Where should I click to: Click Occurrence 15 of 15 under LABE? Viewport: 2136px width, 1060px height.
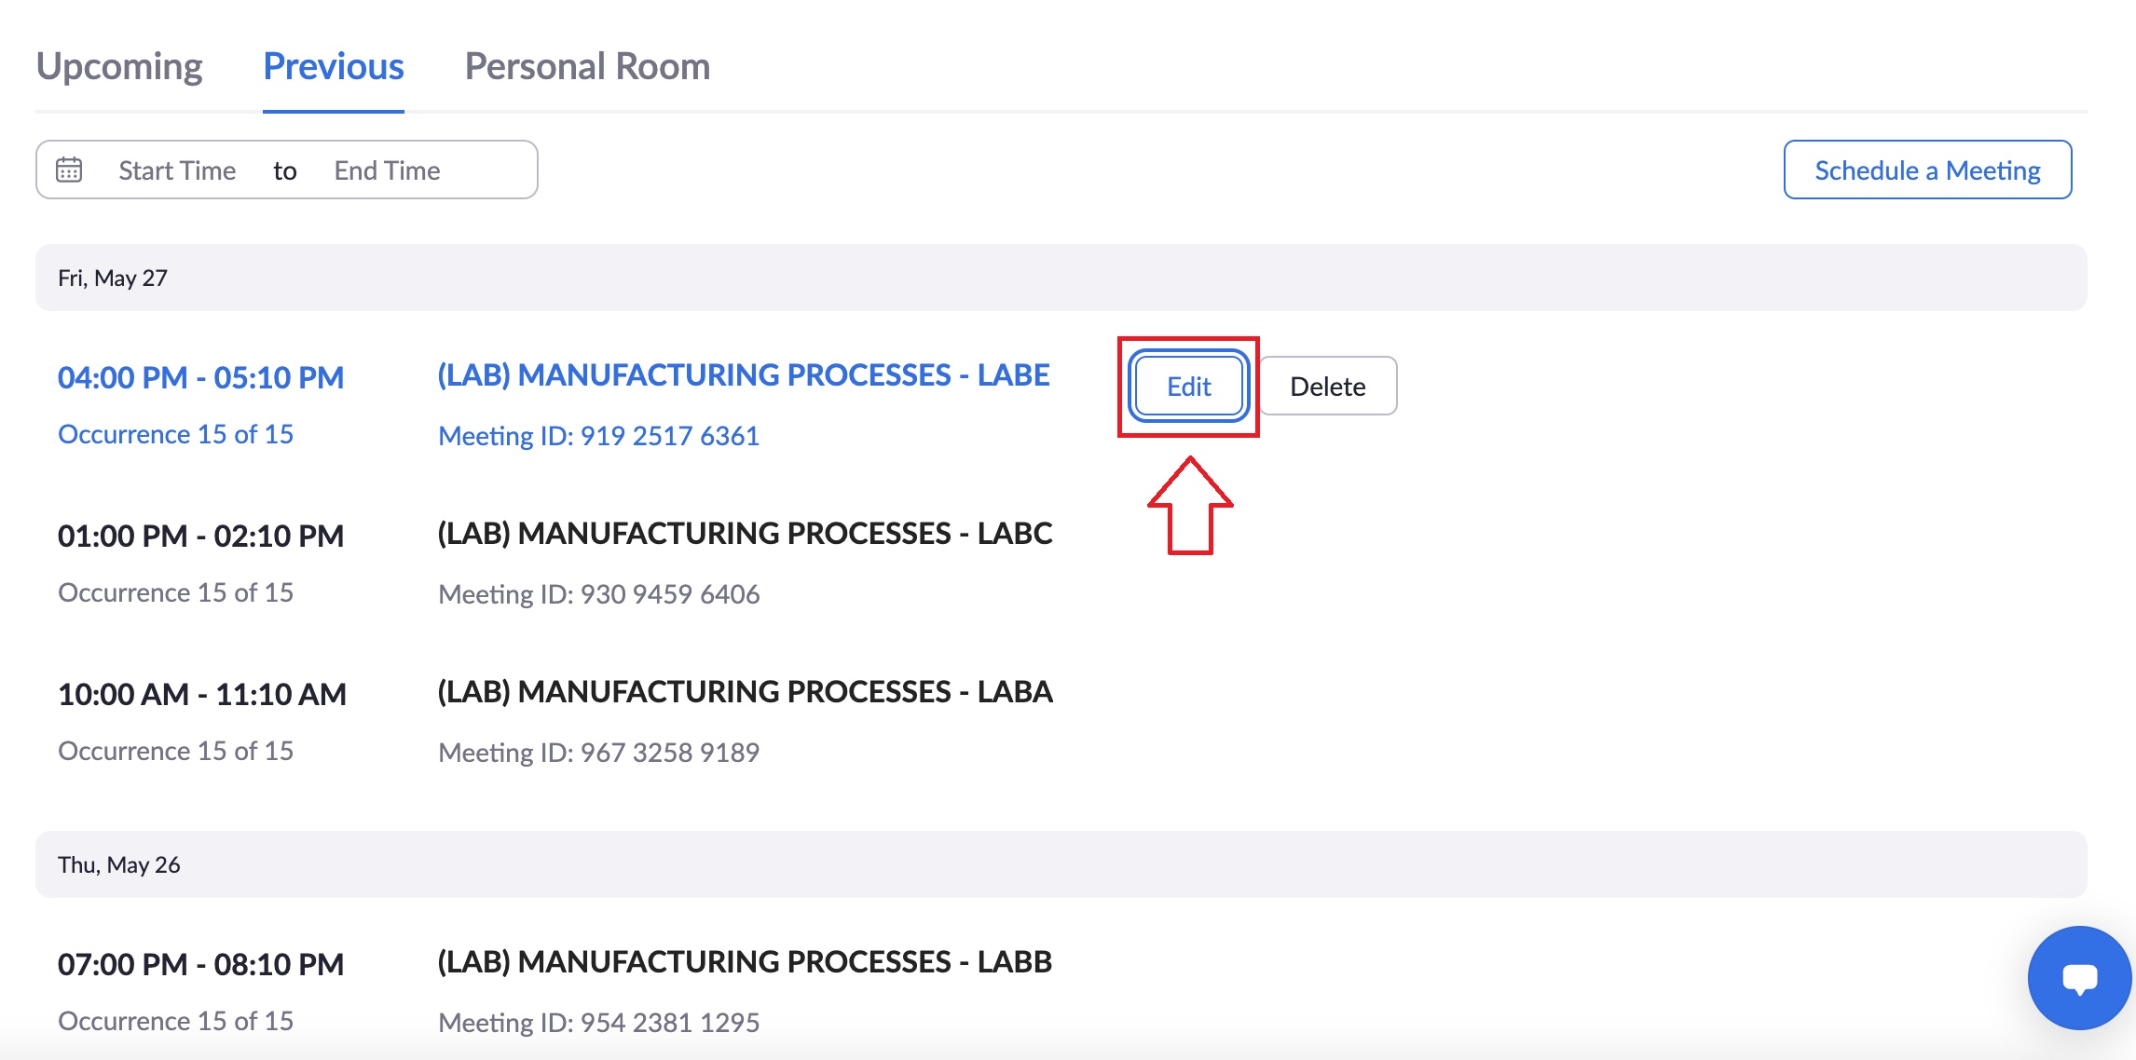tap(174, 433)
